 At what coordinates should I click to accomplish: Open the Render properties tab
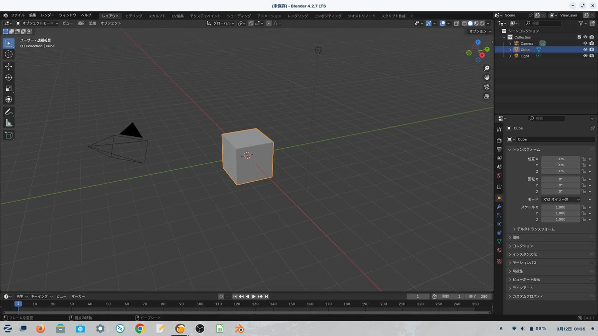point(499,140)
